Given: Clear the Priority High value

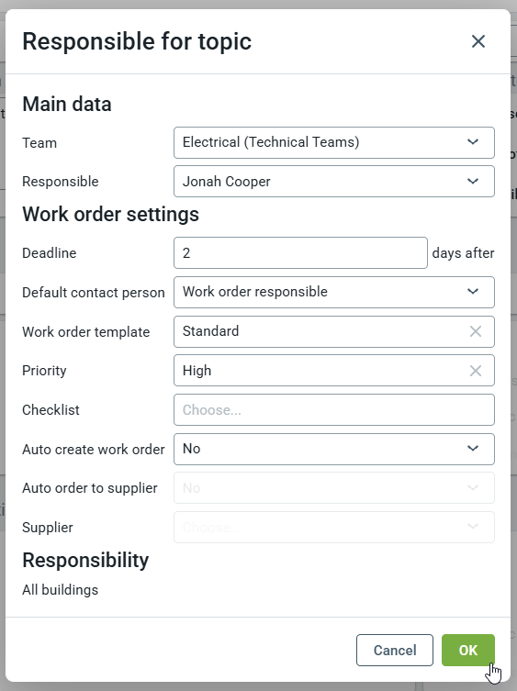Looking at the screenshot, I should (475, 371).
